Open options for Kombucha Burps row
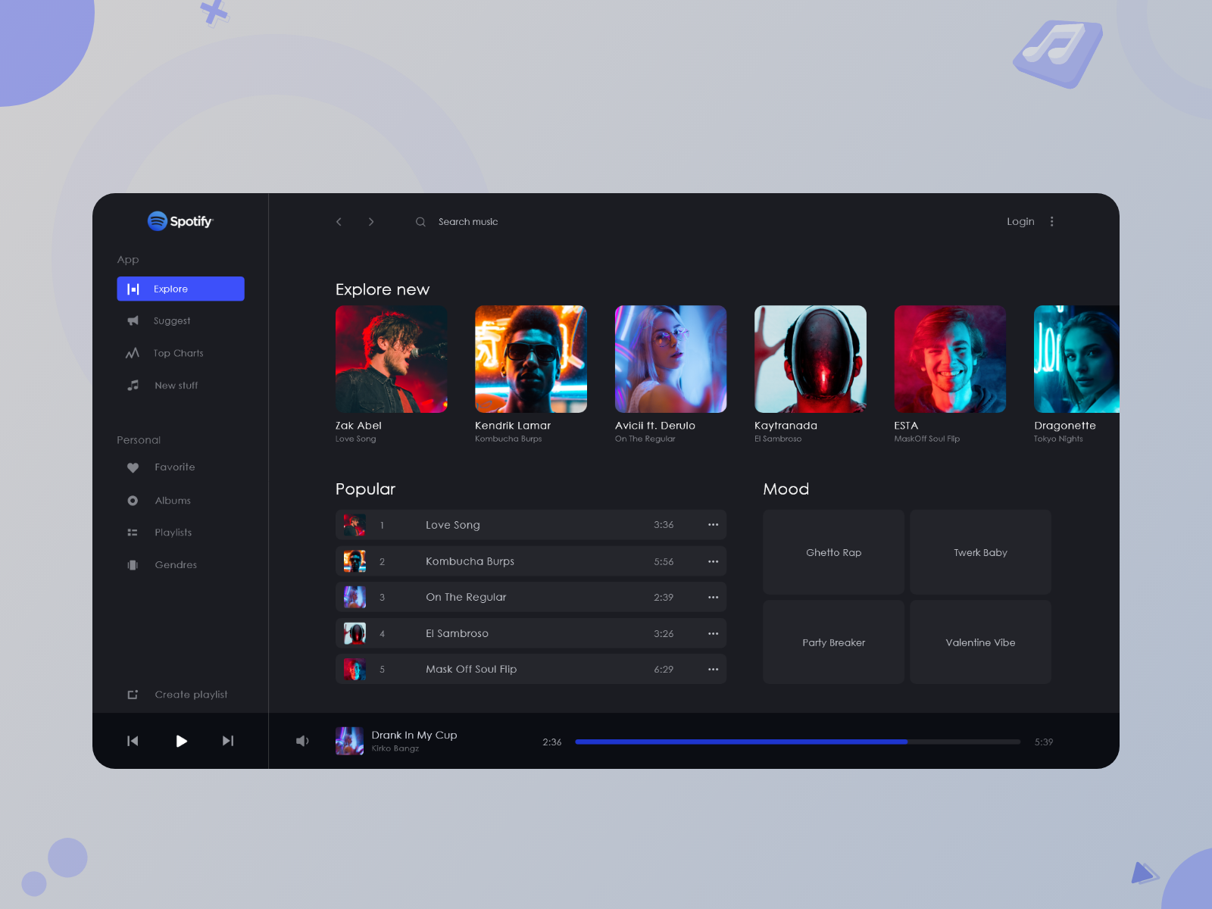 click(713, 561)
